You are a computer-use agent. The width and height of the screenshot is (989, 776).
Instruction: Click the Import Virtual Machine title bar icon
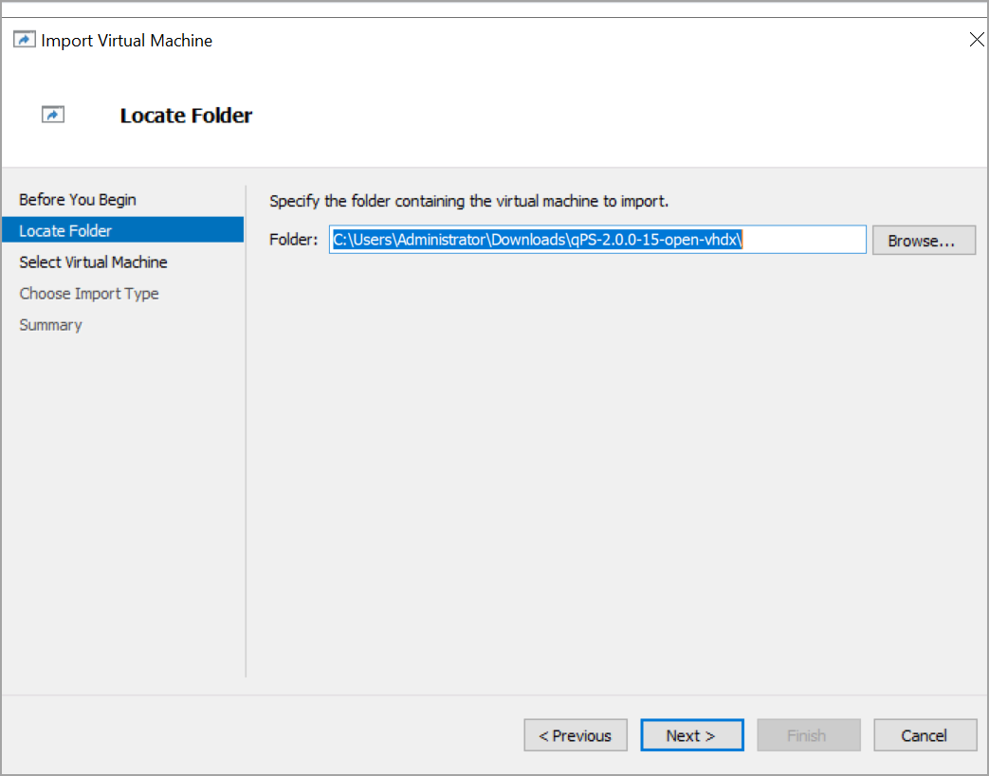tap(23, 39)
